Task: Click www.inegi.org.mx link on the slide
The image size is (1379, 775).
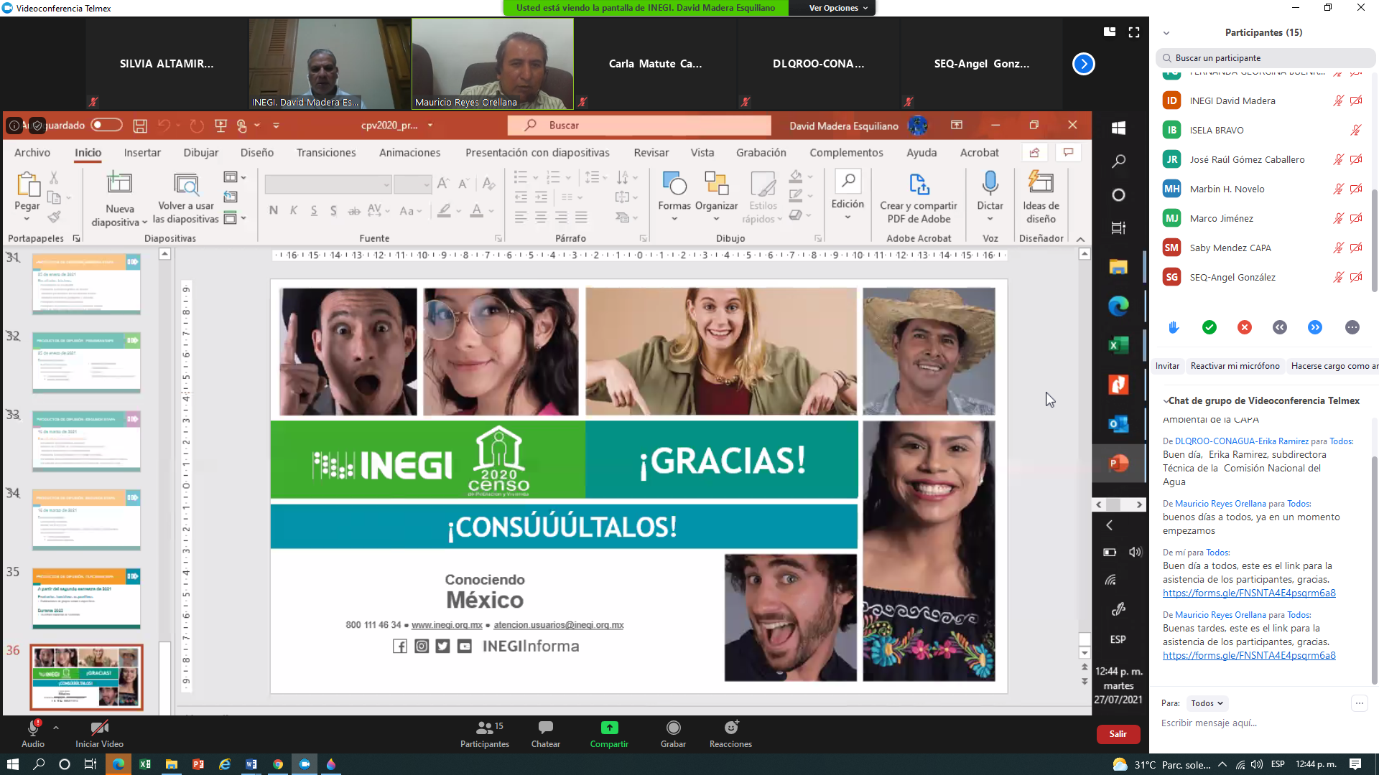Action: point(447,625)
